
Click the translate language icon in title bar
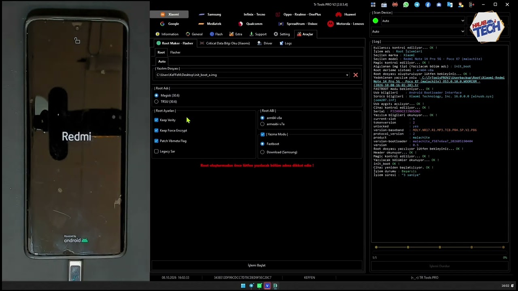coord(450,4)
